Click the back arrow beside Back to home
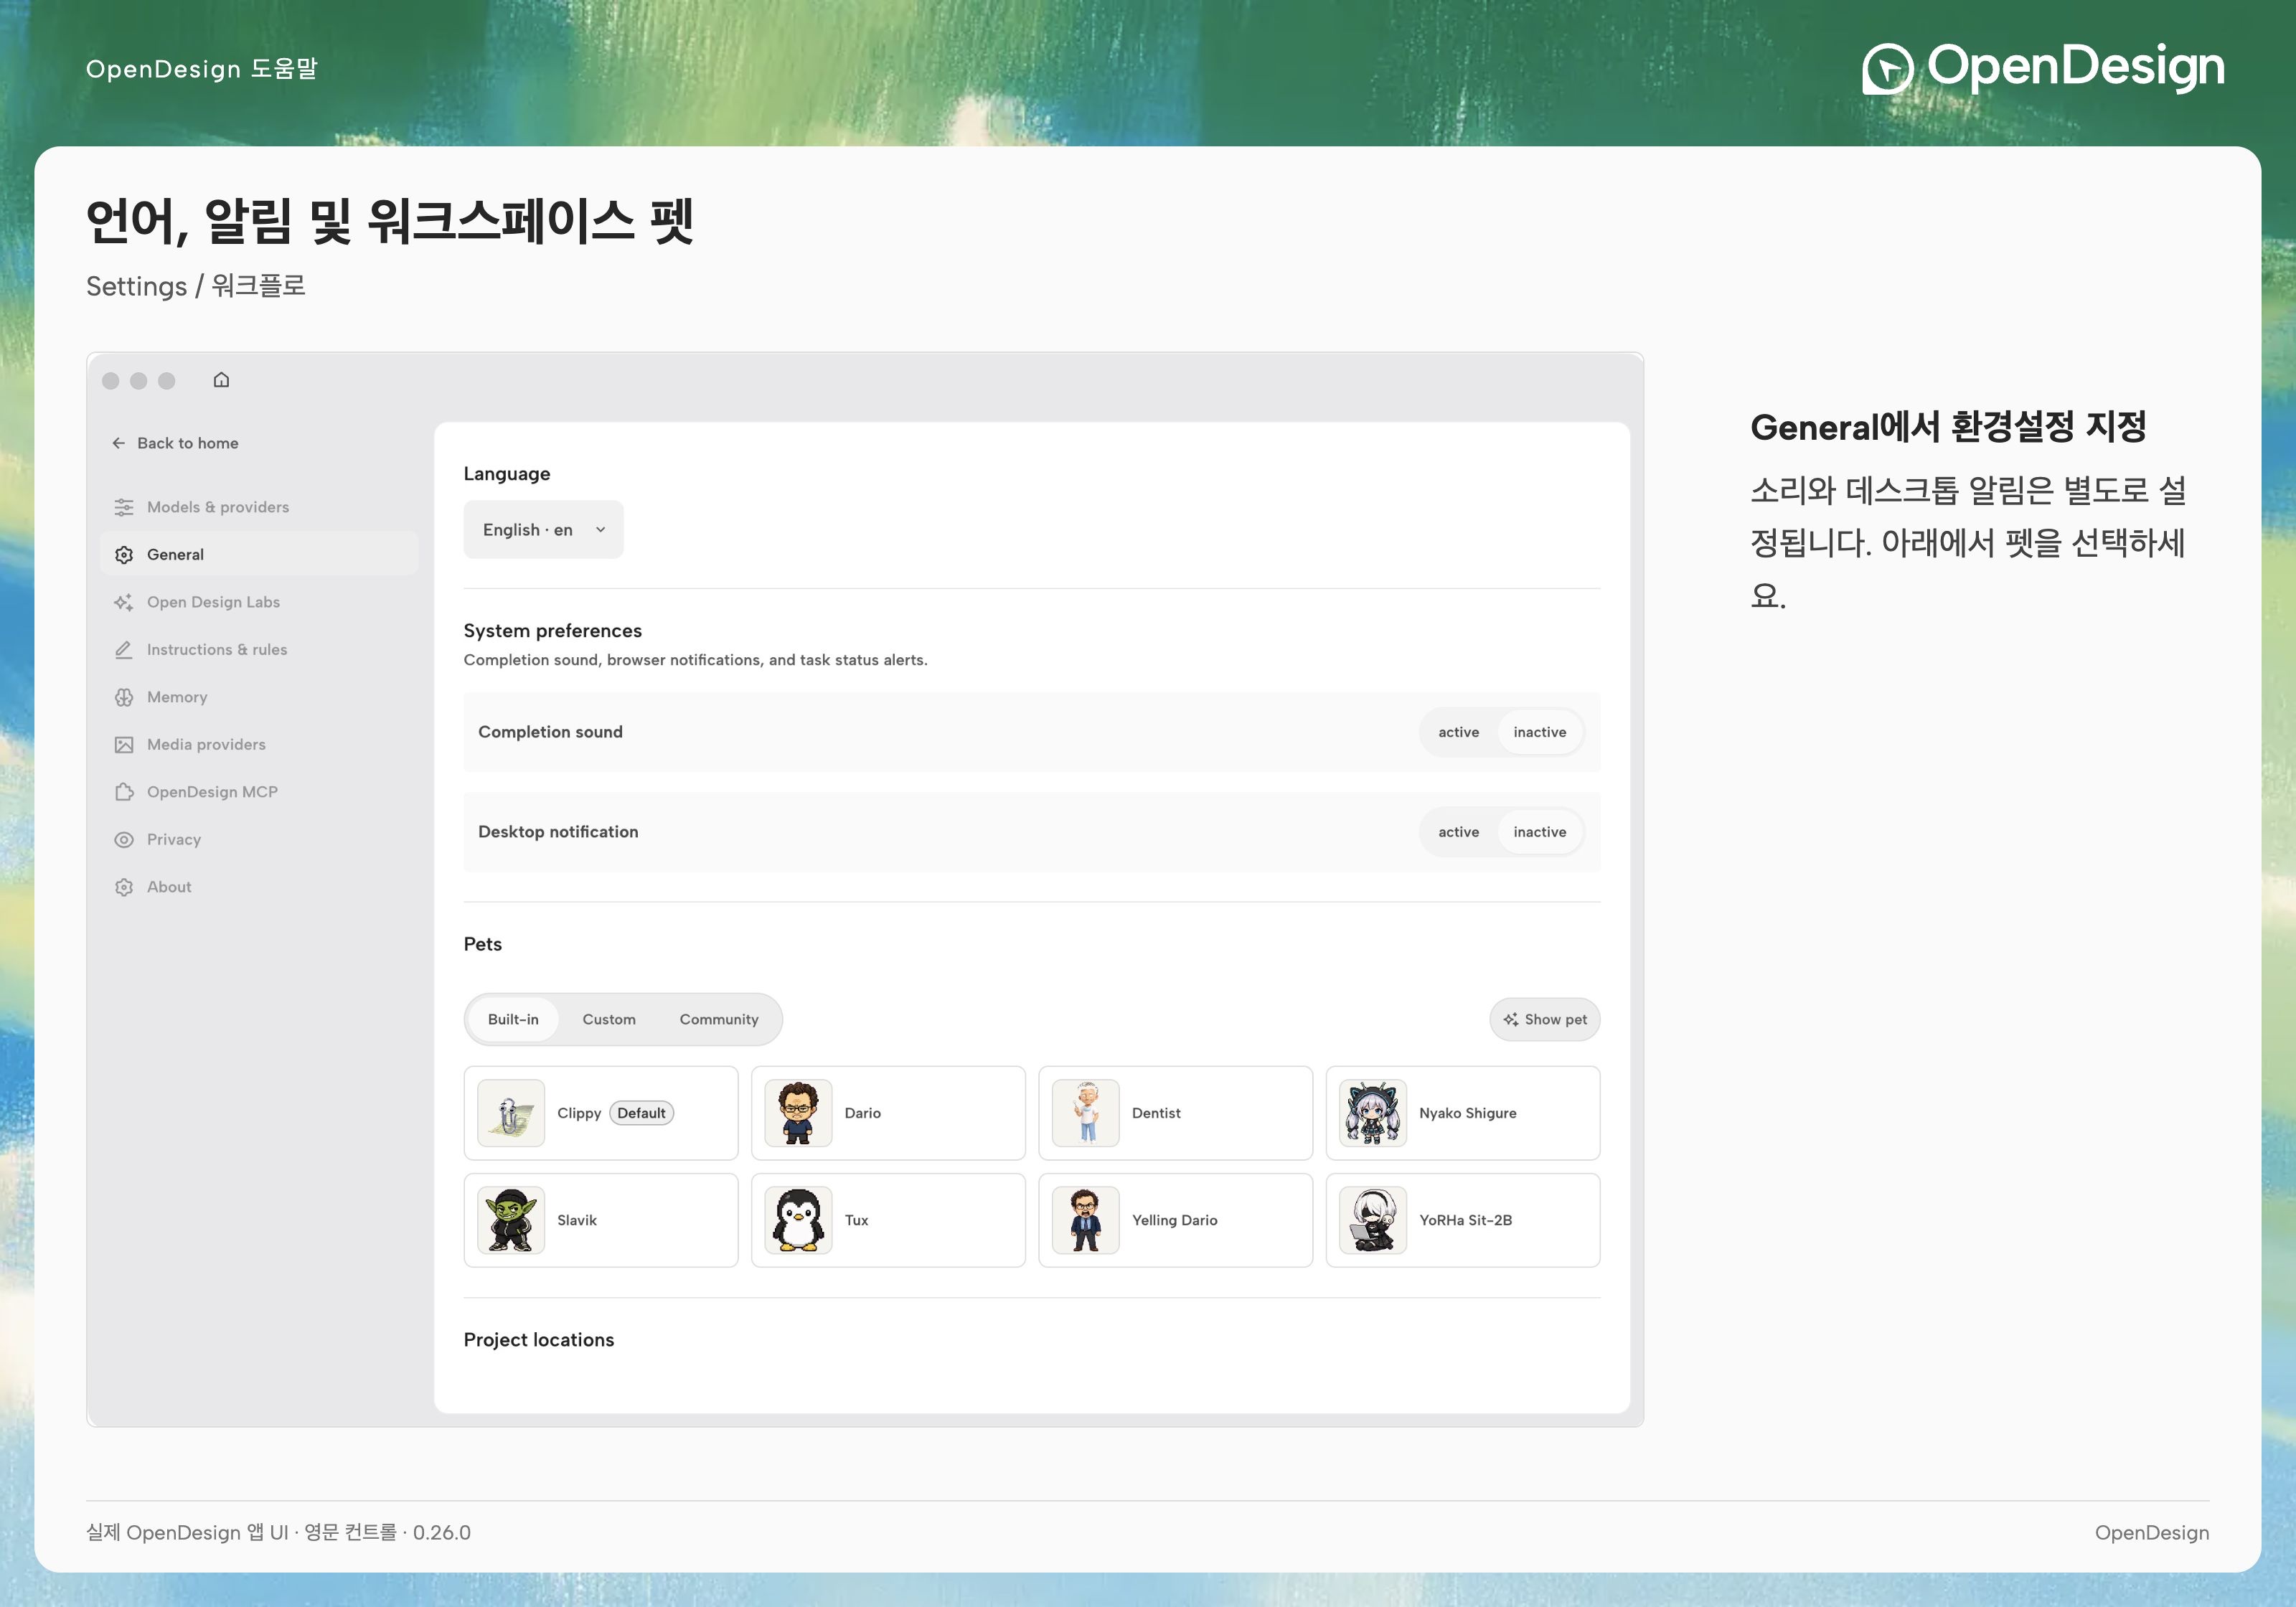The height and width of the screenshot is (1607, 2296). click(x=119, y=443)
